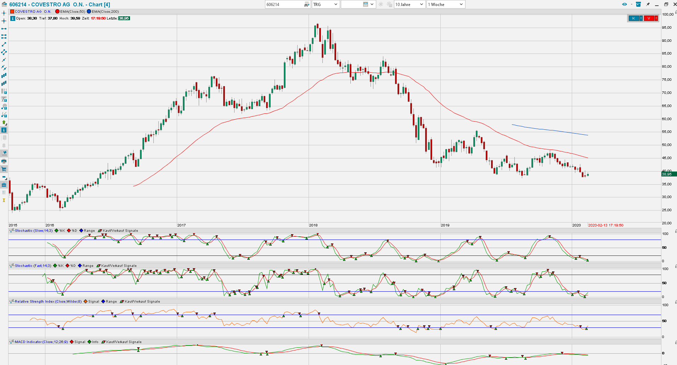Viewport: 677px width, 365px height.
Task: Print the chart using printer icon
Action: 4,161
